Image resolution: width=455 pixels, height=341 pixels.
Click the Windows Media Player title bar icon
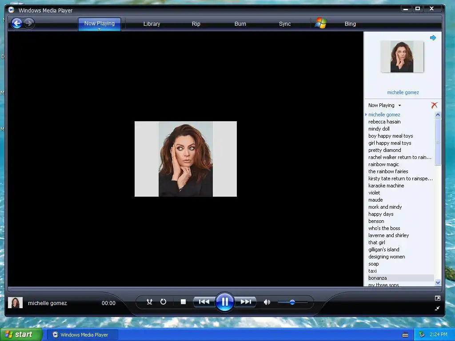tap(11, 10)
